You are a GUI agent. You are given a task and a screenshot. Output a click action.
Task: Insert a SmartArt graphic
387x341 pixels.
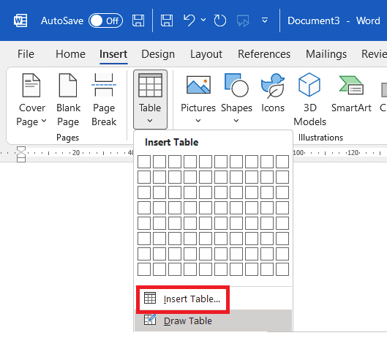351,94
